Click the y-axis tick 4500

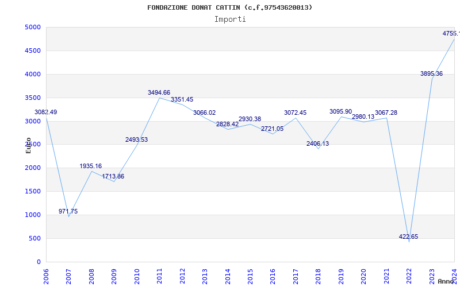pos(33,51)
